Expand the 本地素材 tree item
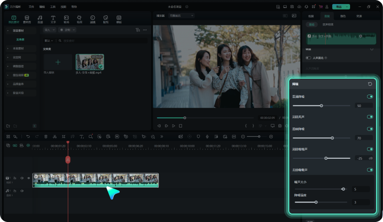 [19, 48]
